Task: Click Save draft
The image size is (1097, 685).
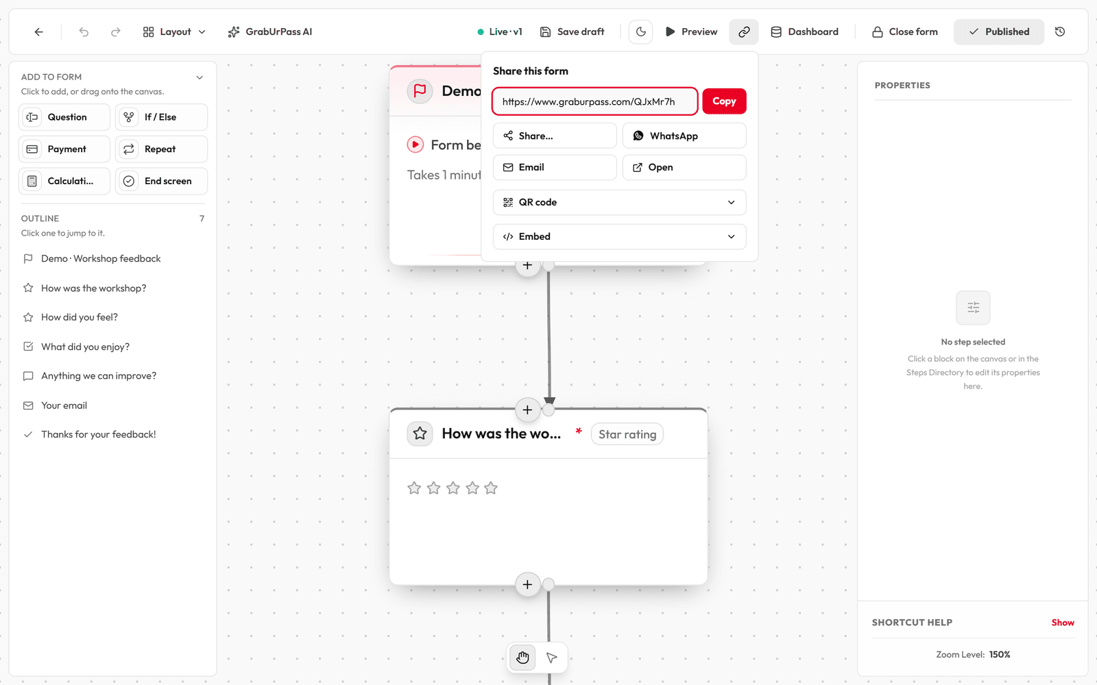Action: pyautogui.click(x=572, y=32)
